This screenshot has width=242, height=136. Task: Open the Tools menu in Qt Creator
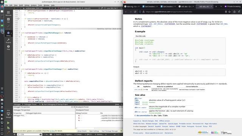point(40,5)
